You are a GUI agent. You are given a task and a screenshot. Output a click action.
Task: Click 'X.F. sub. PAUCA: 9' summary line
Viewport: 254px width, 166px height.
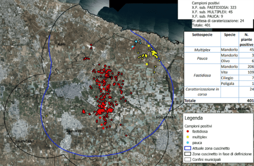pyautogui.click(x=207, y=17)
